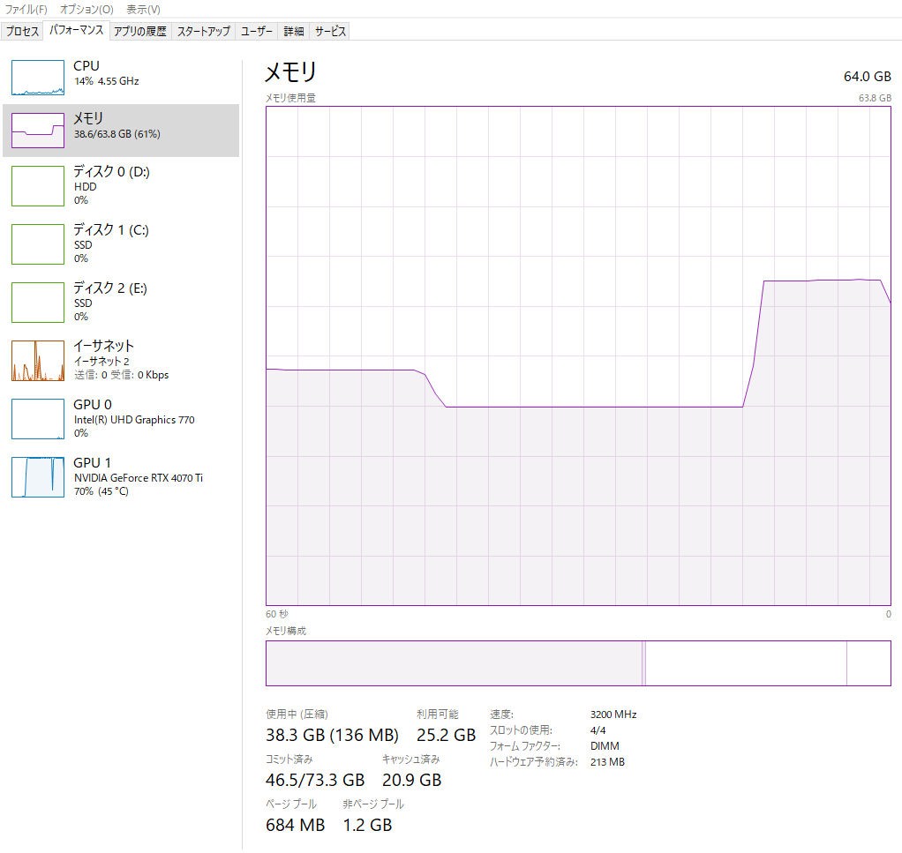Select ディスク 0 (D:) HDD graph icon

38,186
